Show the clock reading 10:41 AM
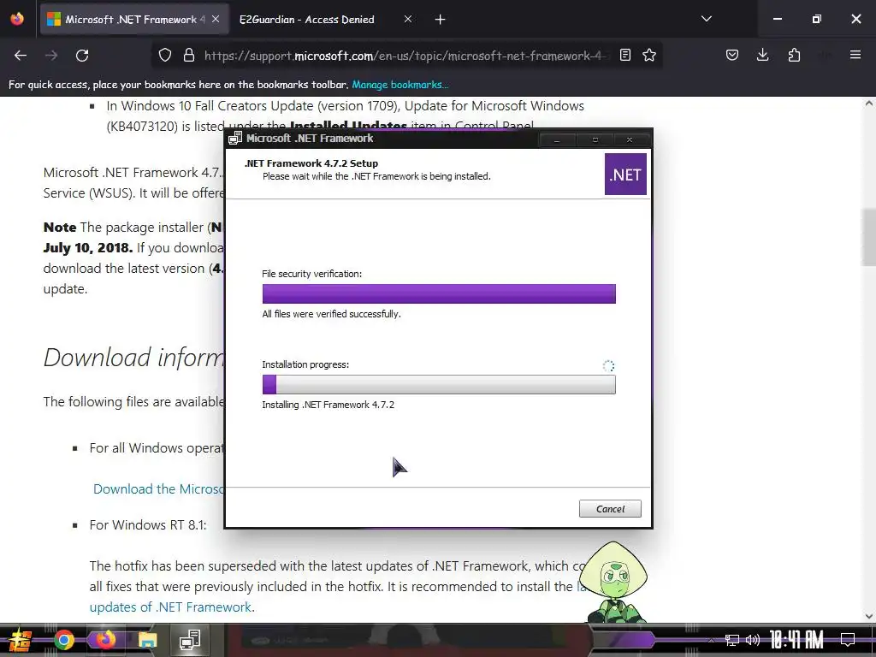876x657 pixels. (x=796, y=640)
